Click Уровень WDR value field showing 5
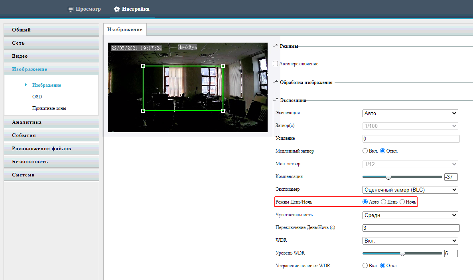Screen dimensions: 473x280 pos(451,253)
